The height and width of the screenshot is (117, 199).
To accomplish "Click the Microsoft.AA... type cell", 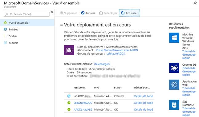I will tap(103, 96).
